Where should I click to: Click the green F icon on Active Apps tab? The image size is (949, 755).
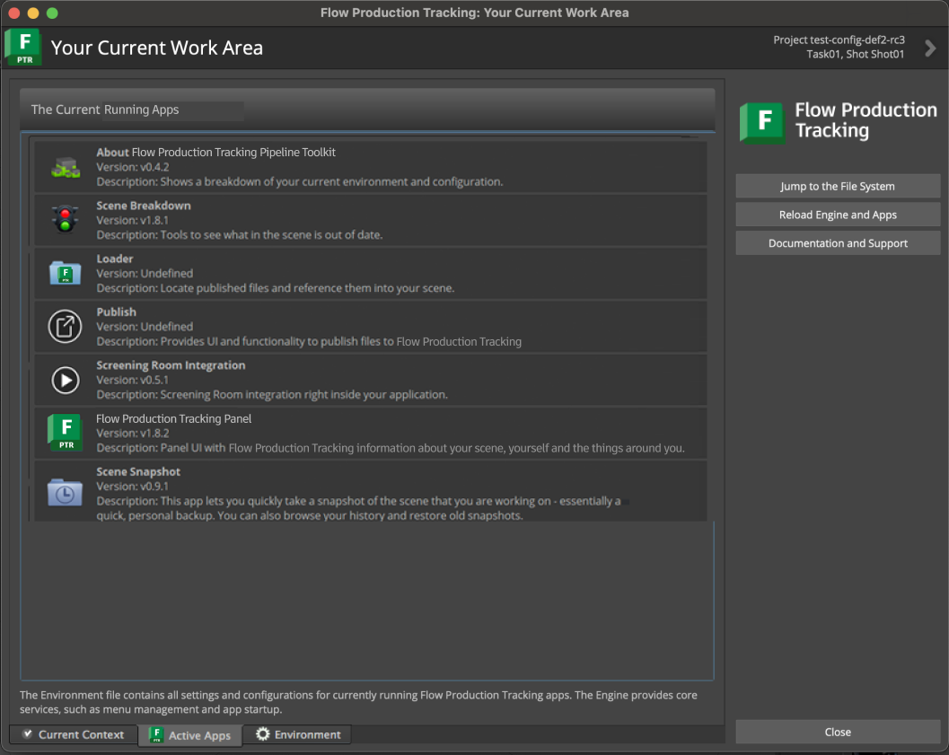click(x=156, y=734)
